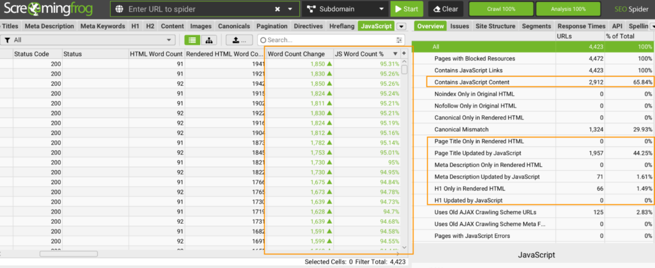Switch to tree view icon
Screen dimensions: 655x268
(209, 40)
